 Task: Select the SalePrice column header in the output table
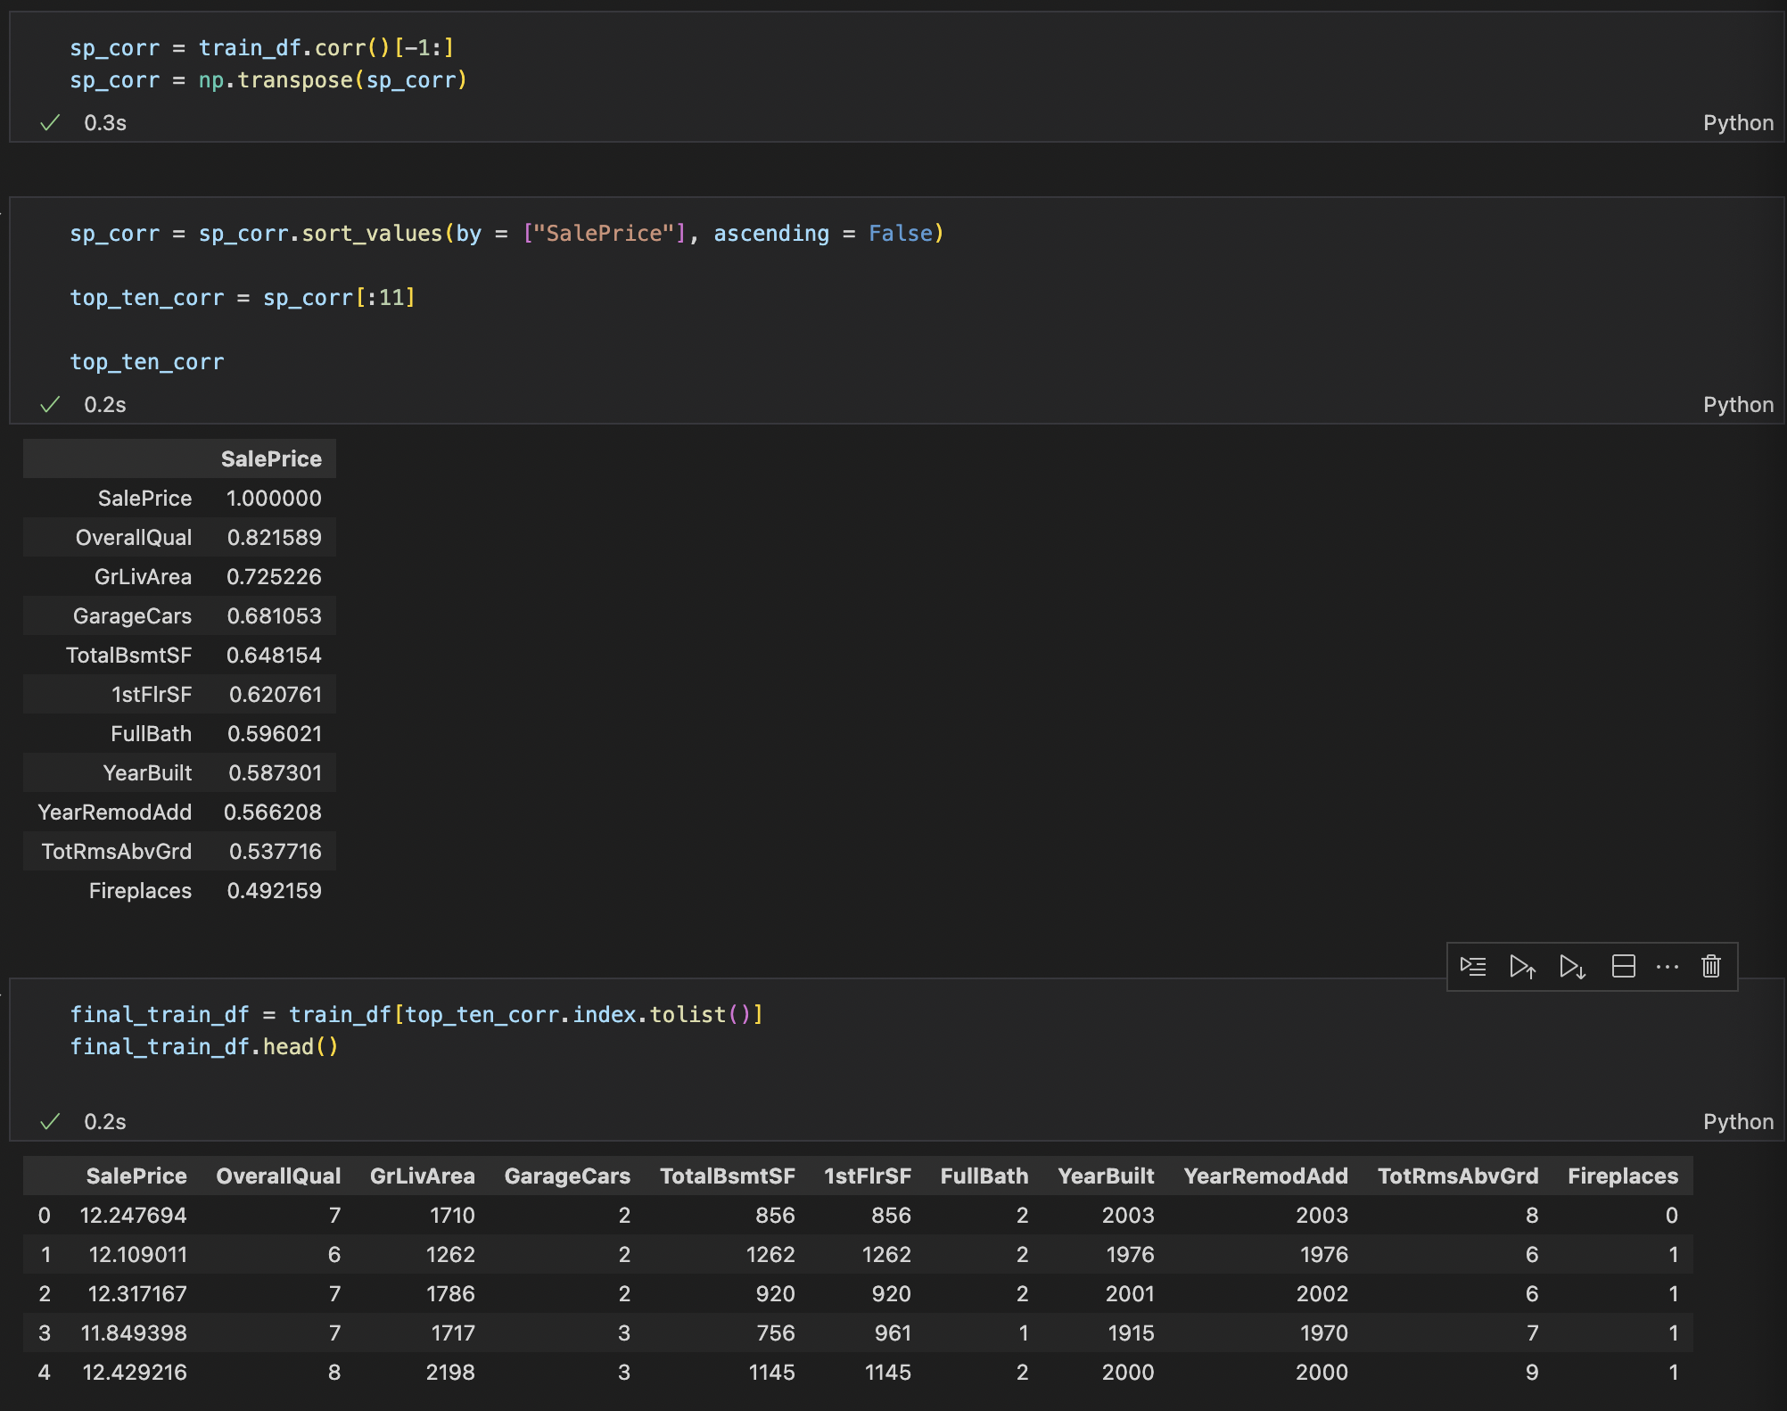271,458
